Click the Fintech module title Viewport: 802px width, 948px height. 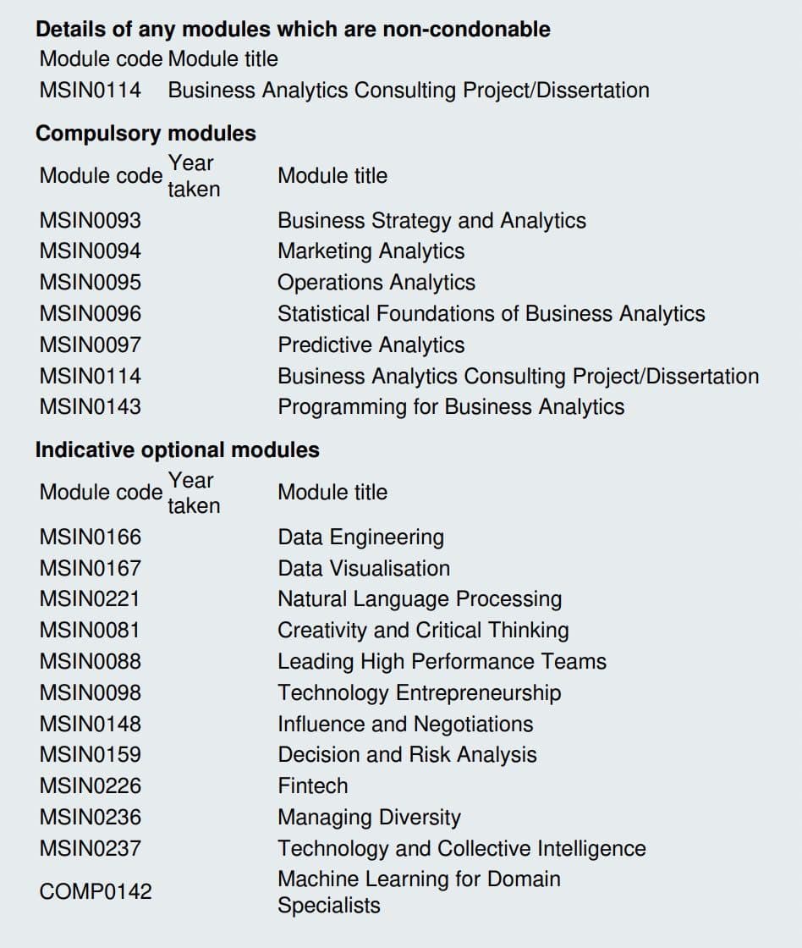313,786
